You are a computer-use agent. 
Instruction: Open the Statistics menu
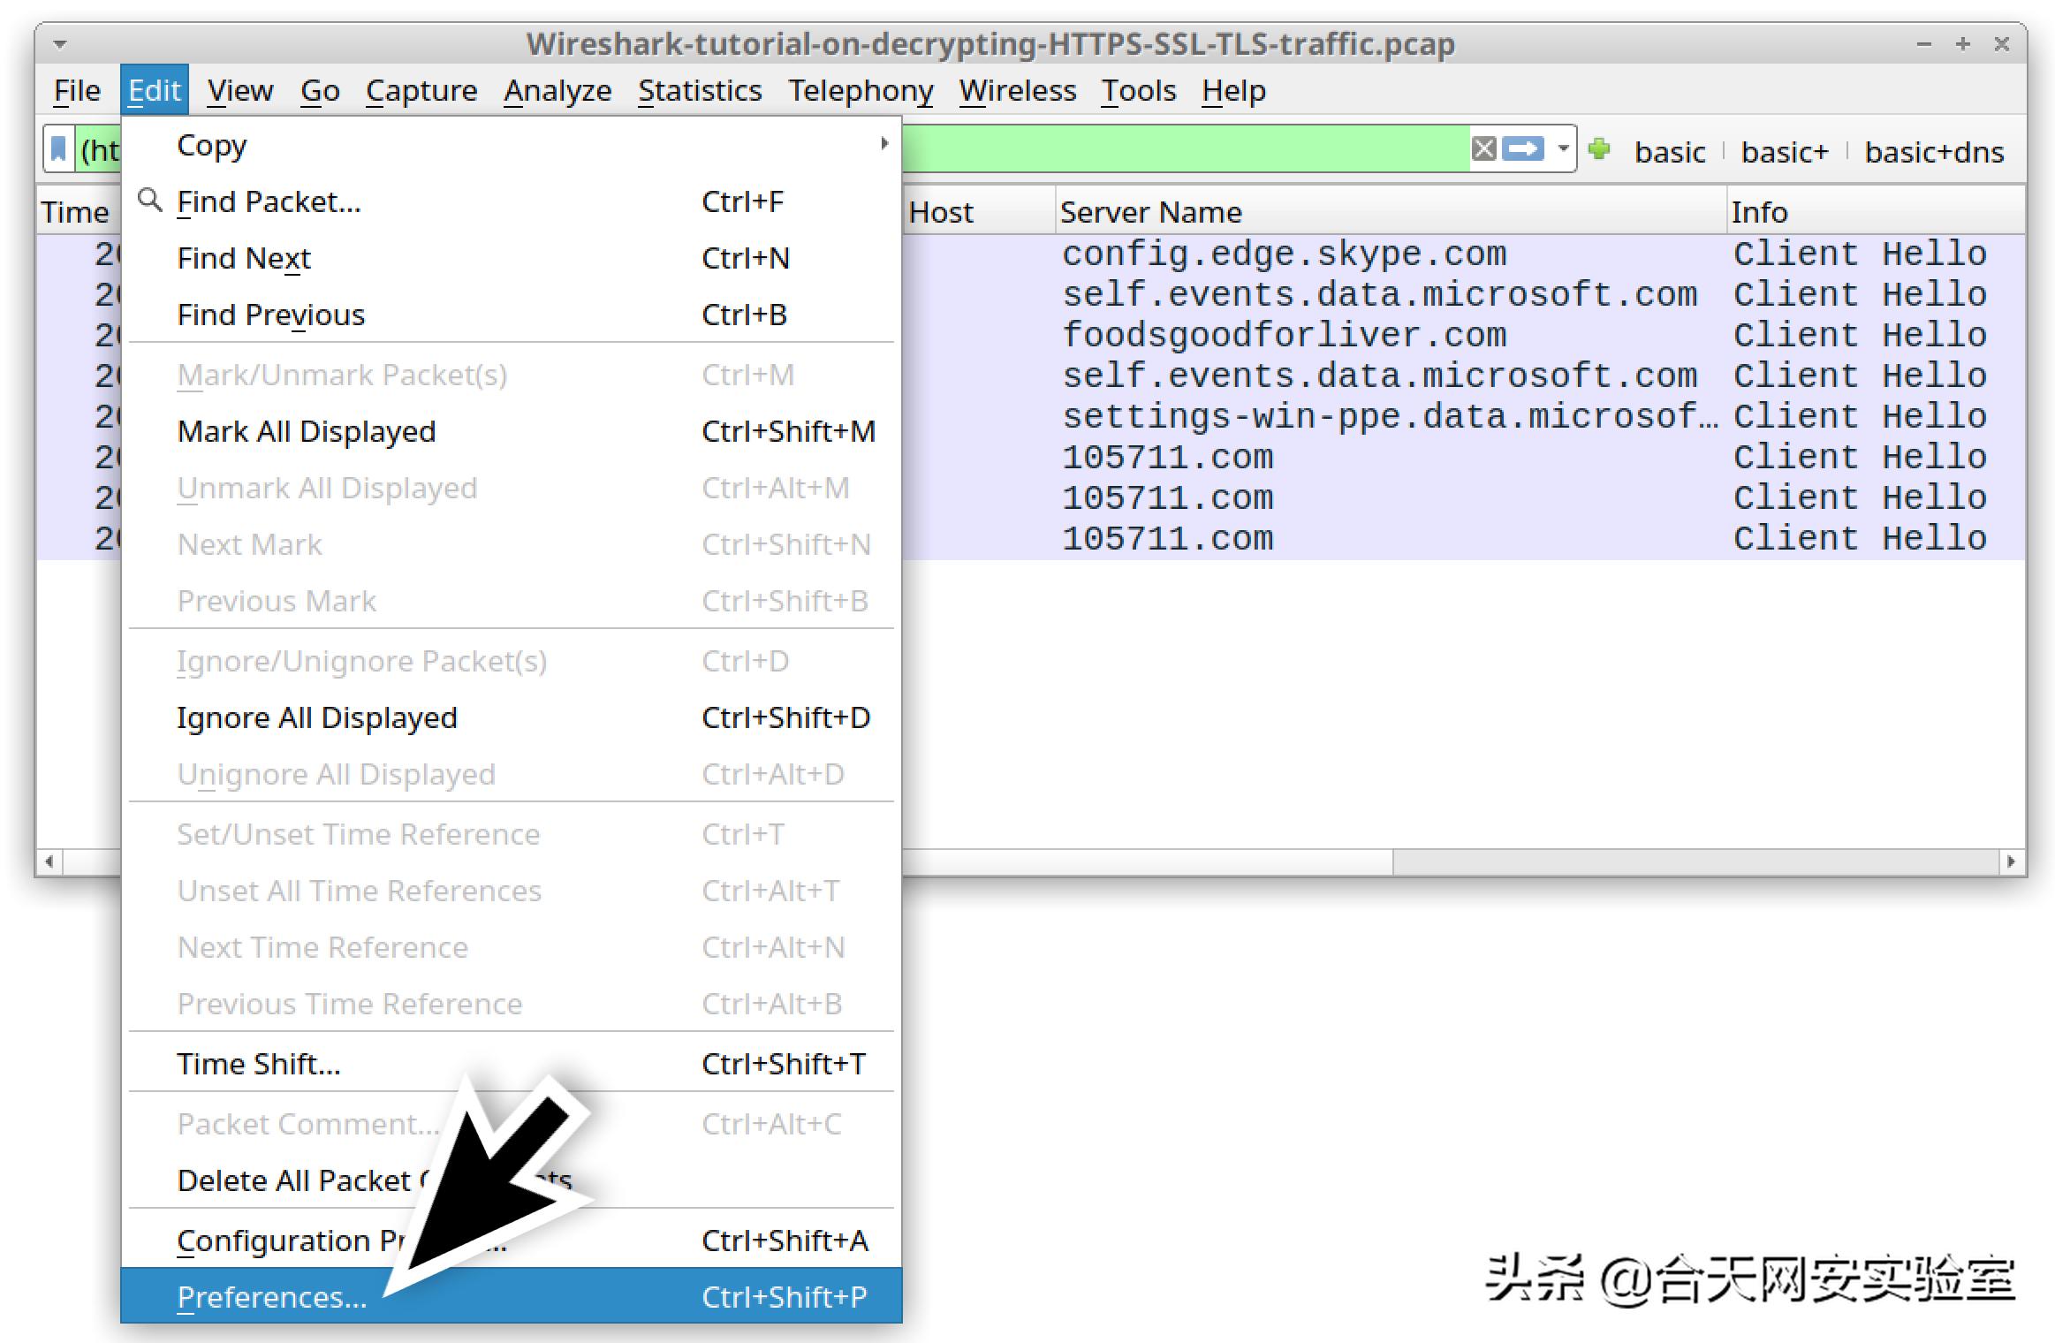pos(699,90)
